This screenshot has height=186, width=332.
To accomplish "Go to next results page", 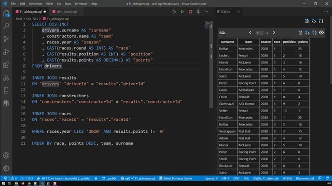I will [274, 33].
